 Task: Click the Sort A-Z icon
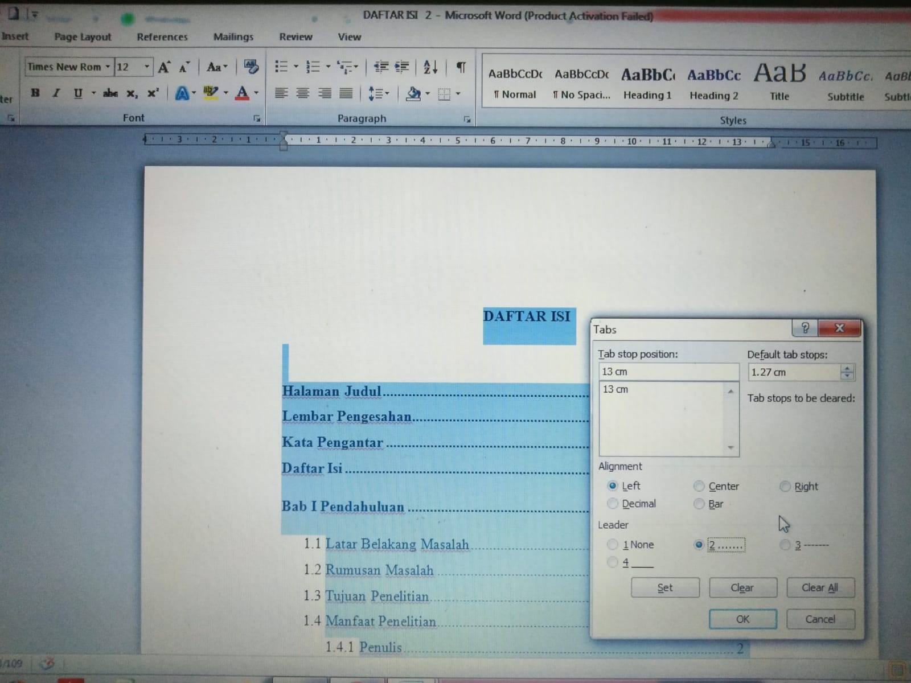pyautogui.click(x=430, y=68)
